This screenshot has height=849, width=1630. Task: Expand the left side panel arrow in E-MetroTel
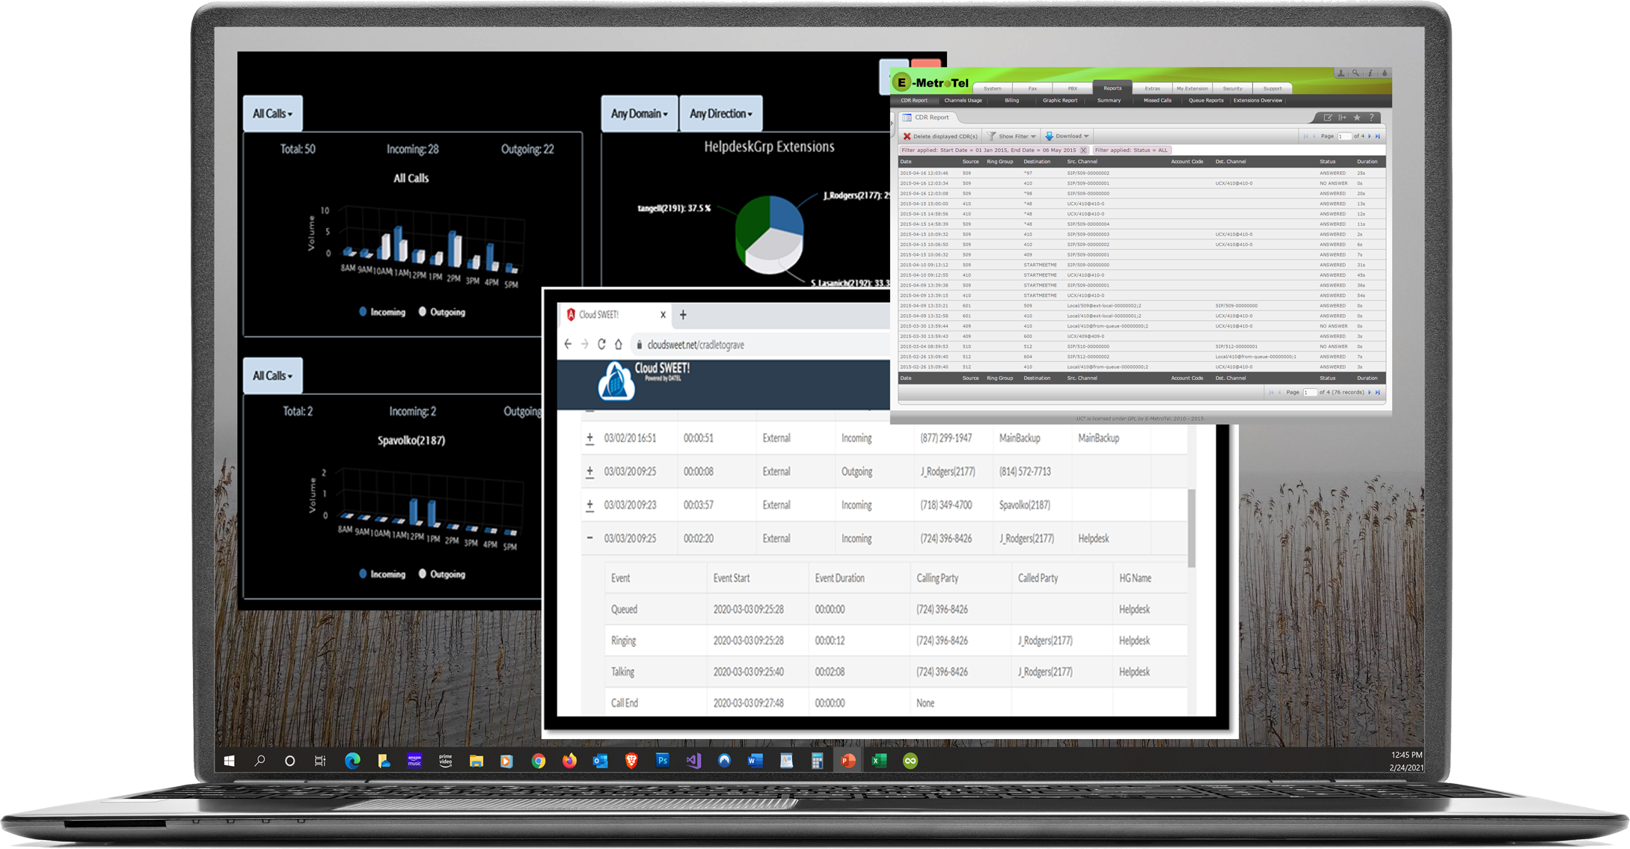(892, 123)
